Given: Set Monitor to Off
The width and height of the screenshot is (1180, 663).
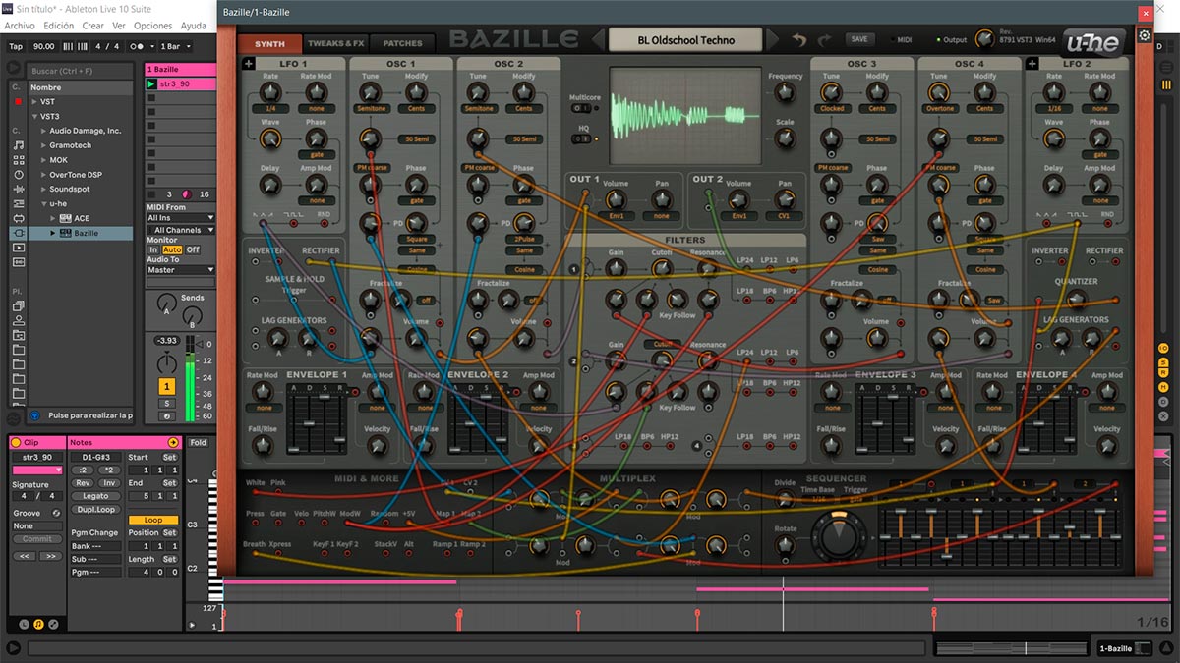Looking at the screenshot, I should pyautogui.click(x=193, y=249).
